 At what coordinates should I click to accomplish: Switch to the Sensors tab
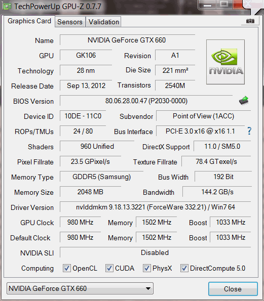(70, 22)
